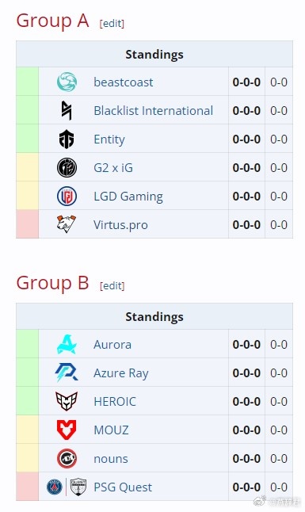Click the beastcoast team logo
Viewport: 305px width, 512px height.
click(x=67, y=82)
